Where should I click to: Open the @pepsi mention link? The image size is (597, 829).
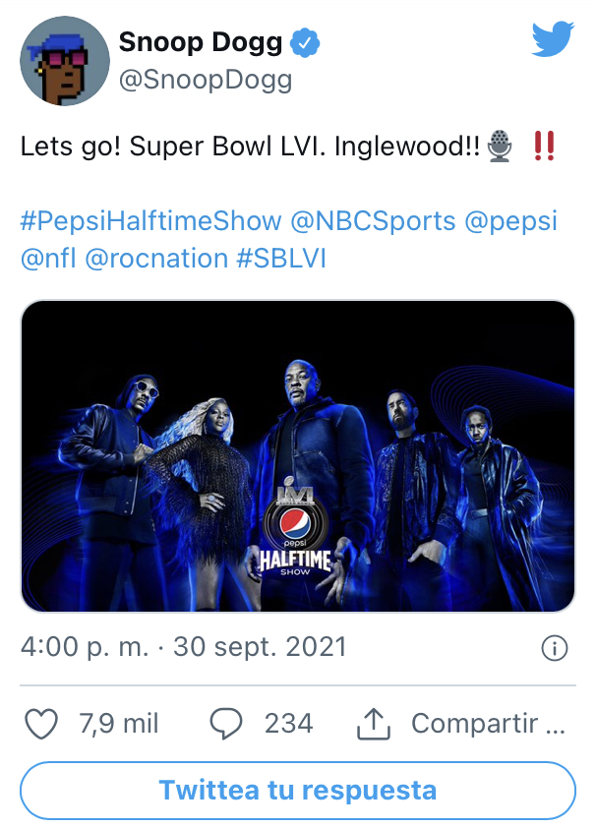(x=511, y=220)
